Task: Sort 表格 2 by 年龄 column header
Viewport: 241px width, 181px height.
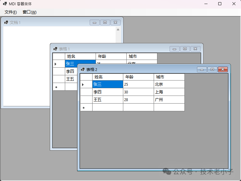Action: 138,77
